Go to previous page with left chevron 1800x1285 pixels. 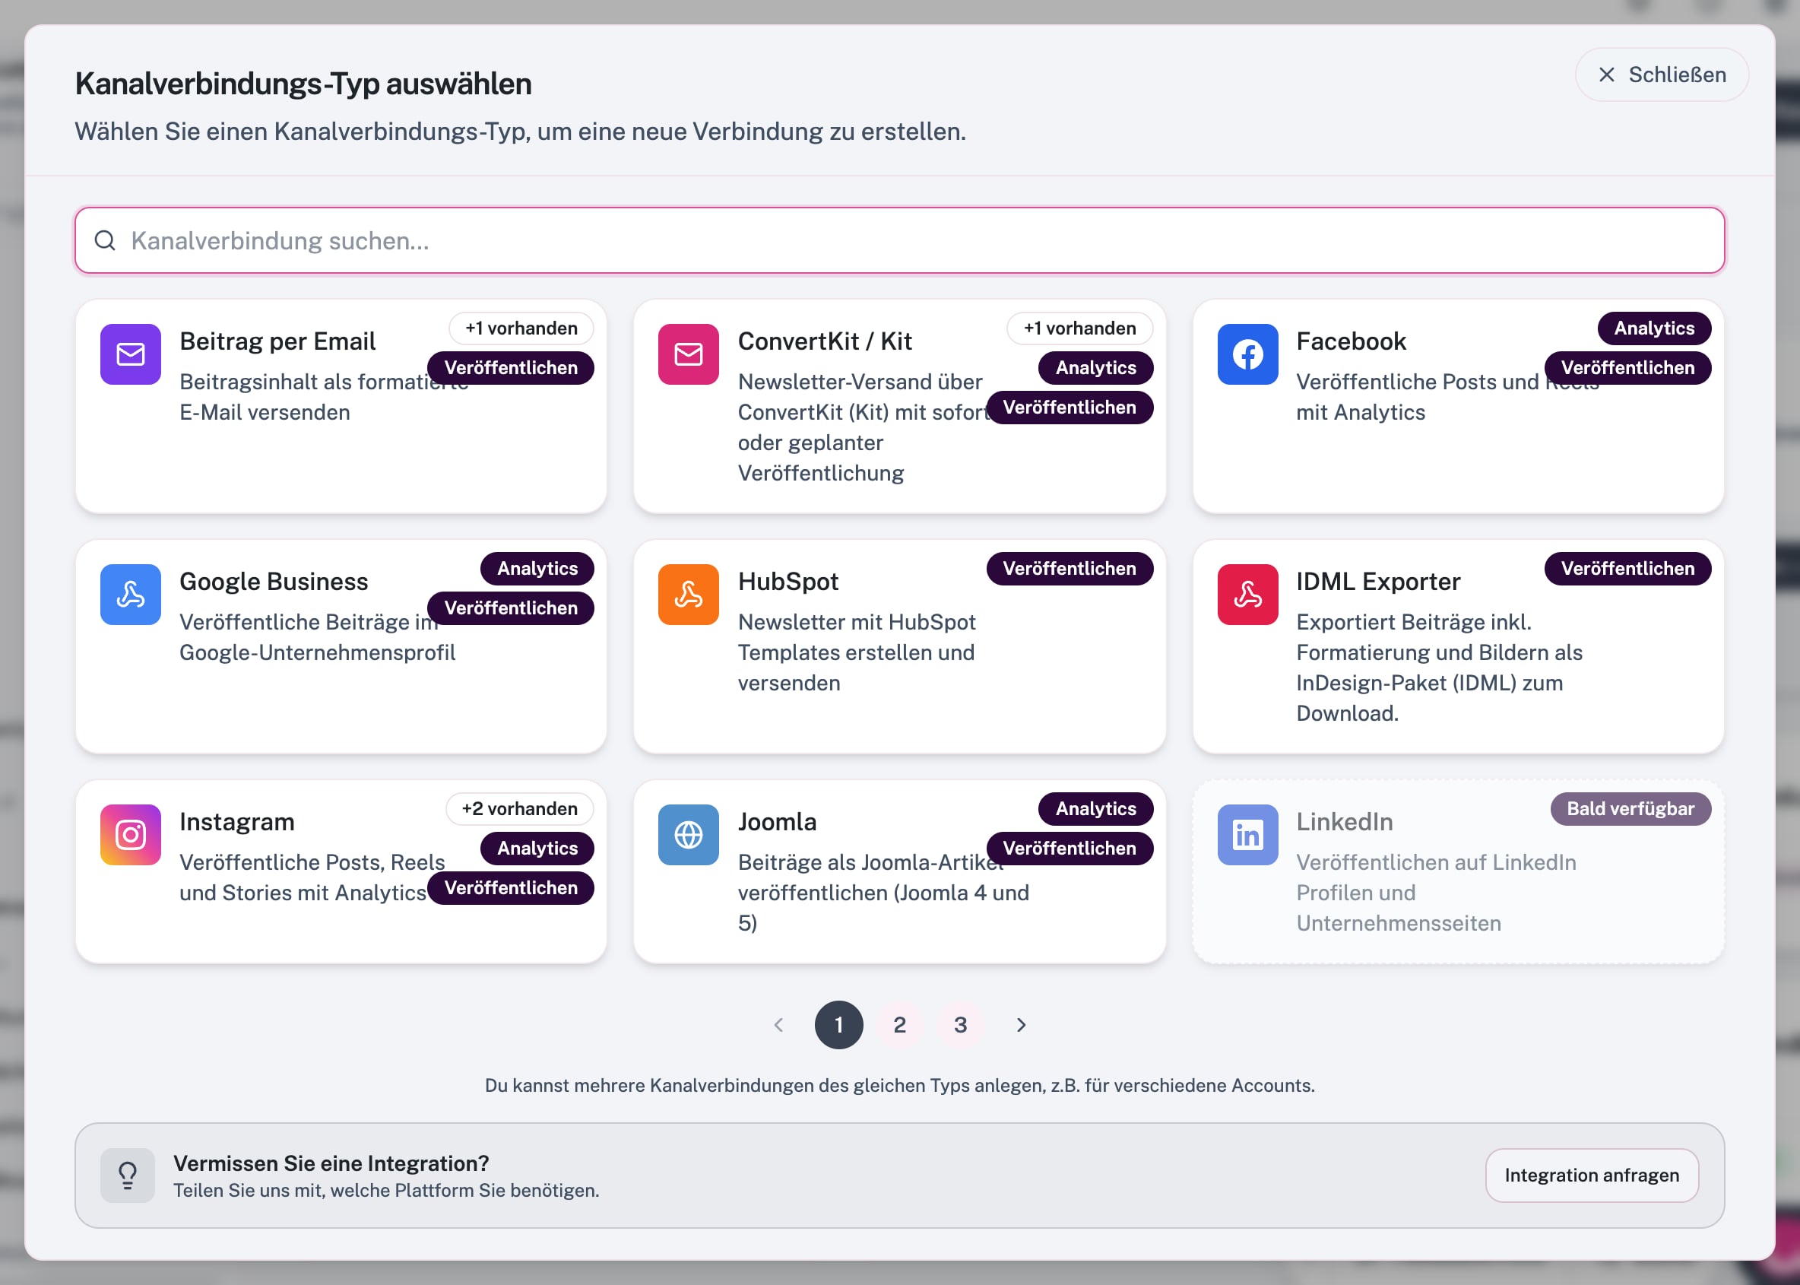click(x=778, y=1025)
